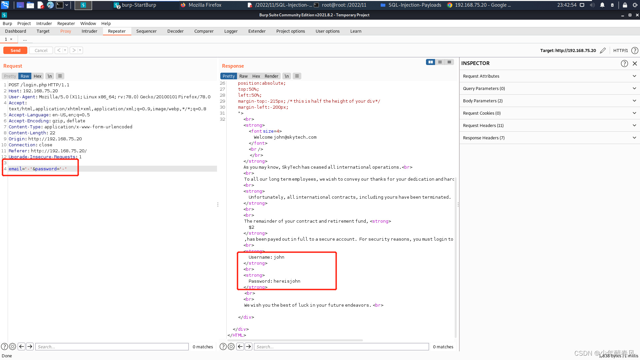Open the Proxy tab
Viewport: 640px width, 360px height.
click(66, 31)
